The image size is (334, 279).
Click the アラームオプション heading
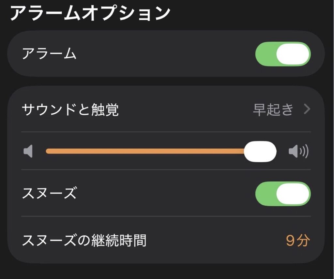click(x=90, y=13)
